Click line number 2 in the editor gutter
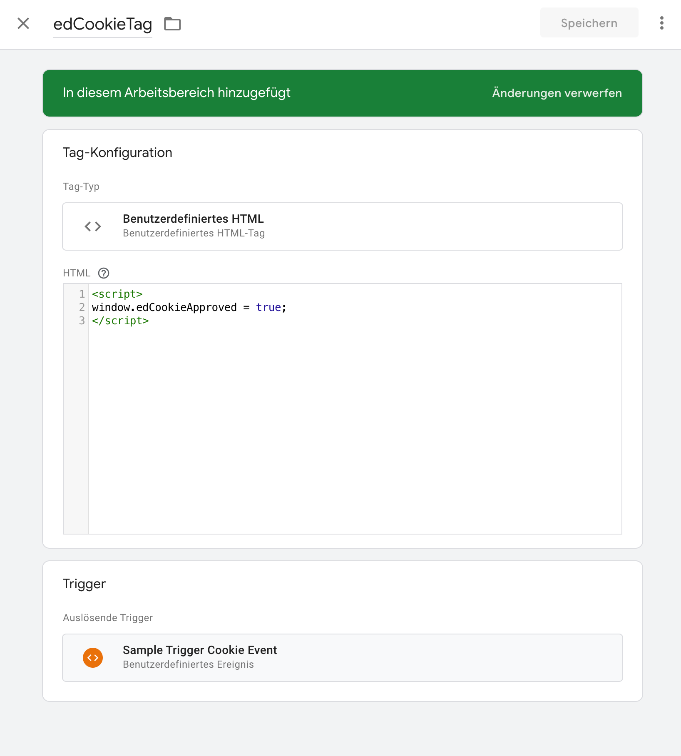 click(x=82, y=308)
